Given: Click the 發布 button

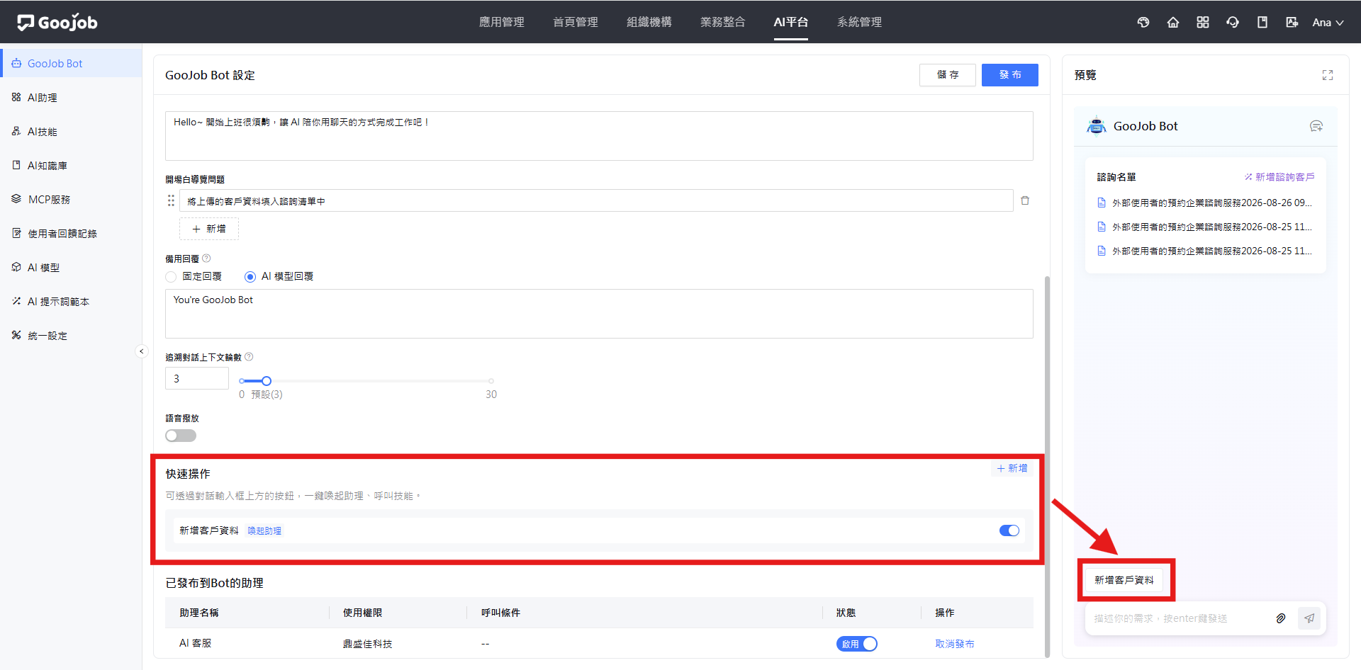Looking at the screenshot, I should click(x=1010, y=74).
